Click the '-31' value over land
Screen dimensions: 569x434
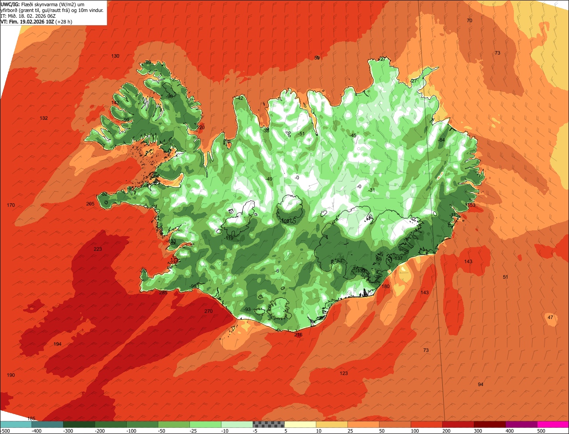(372, 190)
